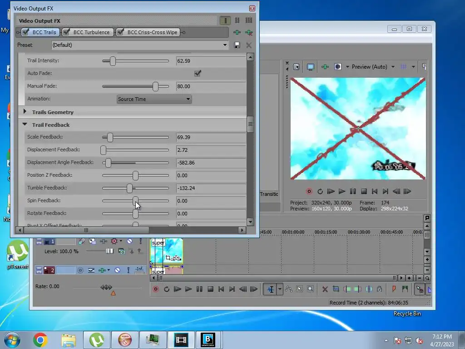Click the Displacement Feedback value field 2.72
Screen dimensions: 465x349
211,150
